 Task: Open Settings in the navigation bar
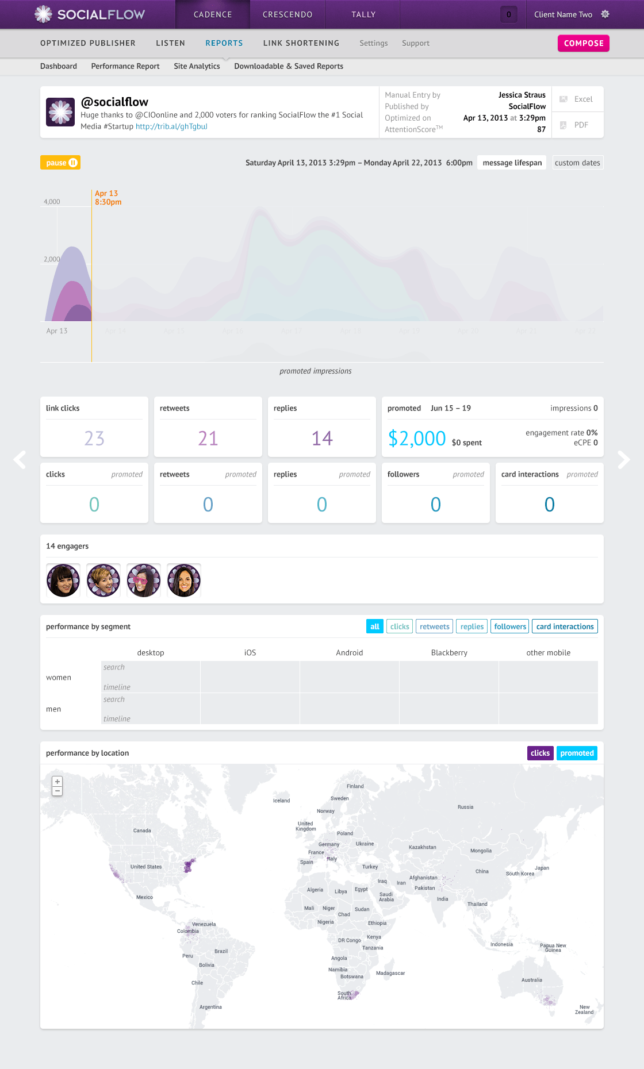click(374, 43)
